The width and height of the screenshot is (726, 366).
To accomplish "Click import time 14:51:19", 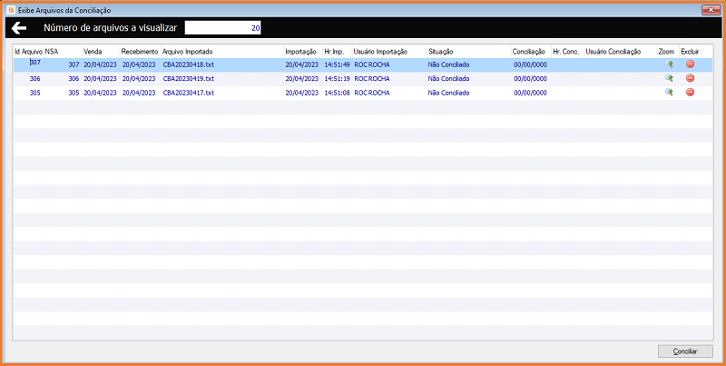I will point(337,79).
